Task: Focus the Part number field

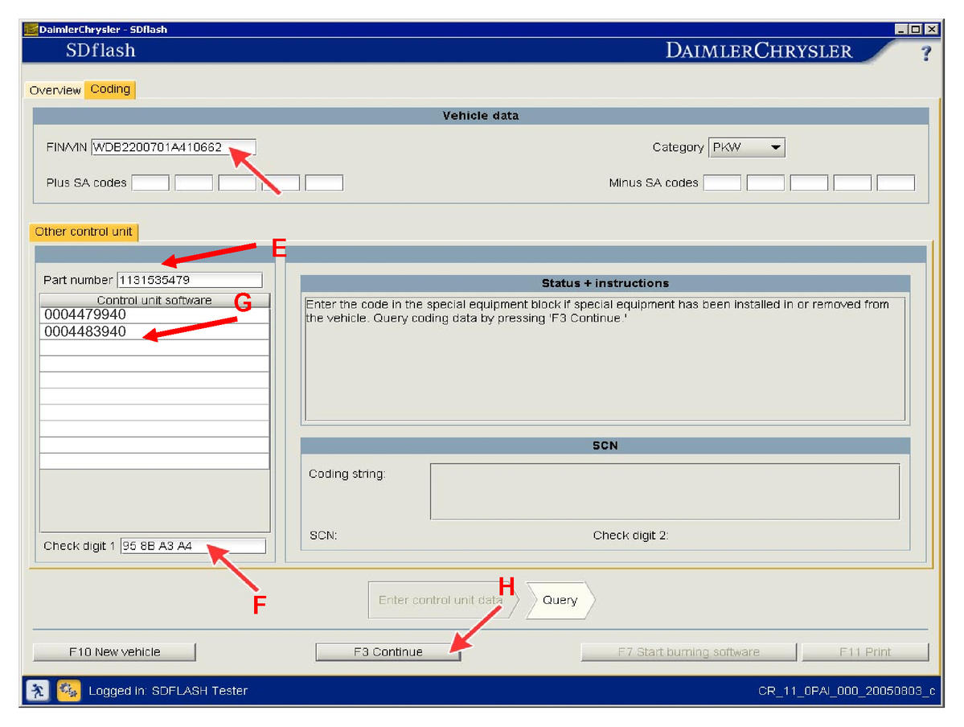Action: tap(190, 280)
